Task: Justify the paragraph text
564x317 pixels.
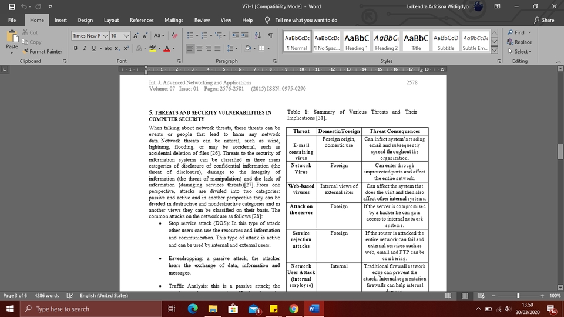Action: [x=217, y=48]
